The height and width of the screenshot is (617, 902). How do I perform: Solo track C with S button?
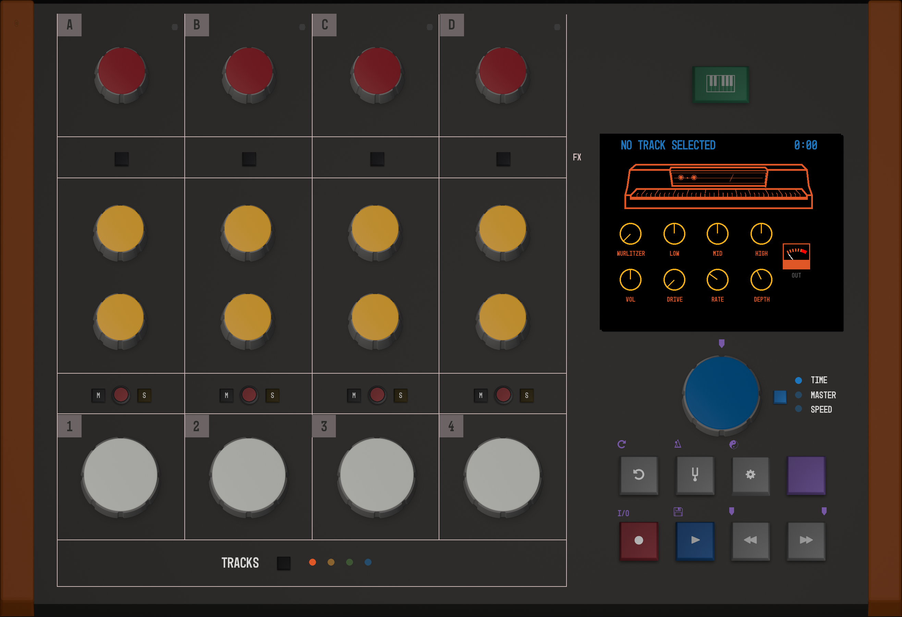[400, 396]
